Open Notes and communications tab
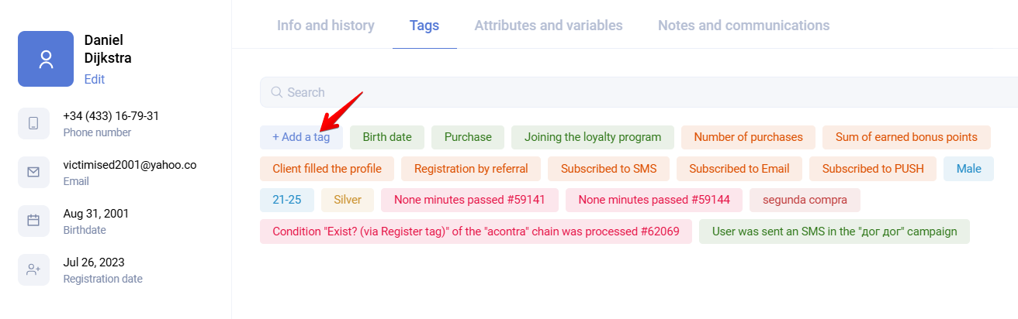Viewport: 1018px width, 319px height. [x=743, y=26]
